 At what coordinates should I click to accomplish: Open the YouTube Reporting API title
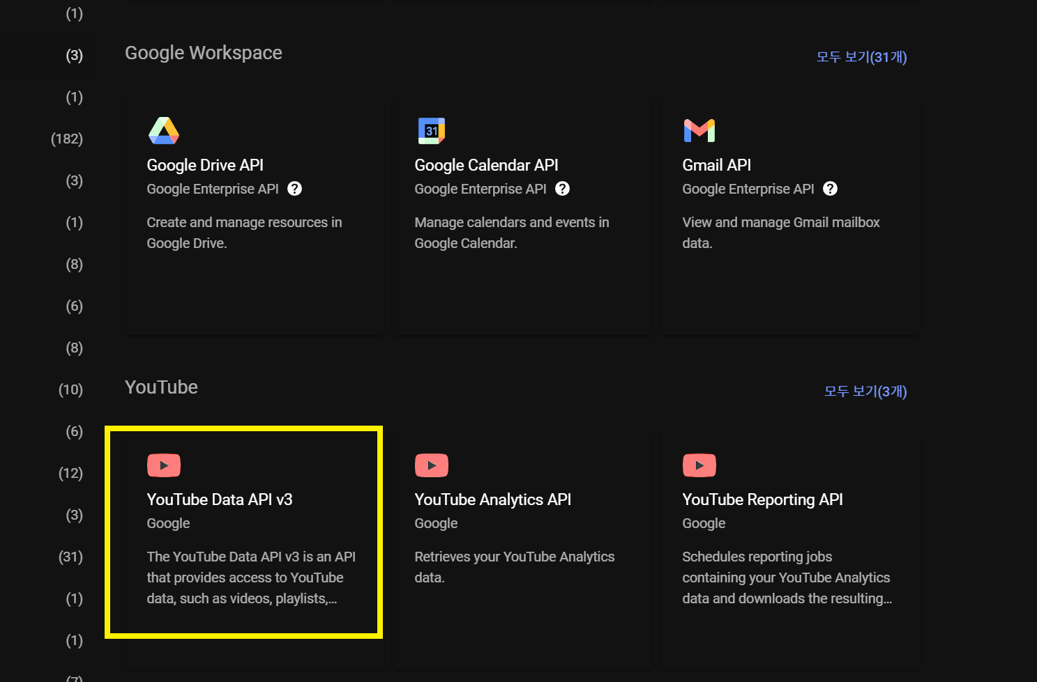point(762,499)
